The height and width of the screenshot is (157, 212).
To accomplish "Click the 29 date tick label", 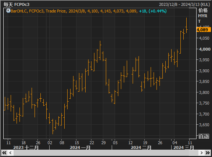I will tap(104, 143).
